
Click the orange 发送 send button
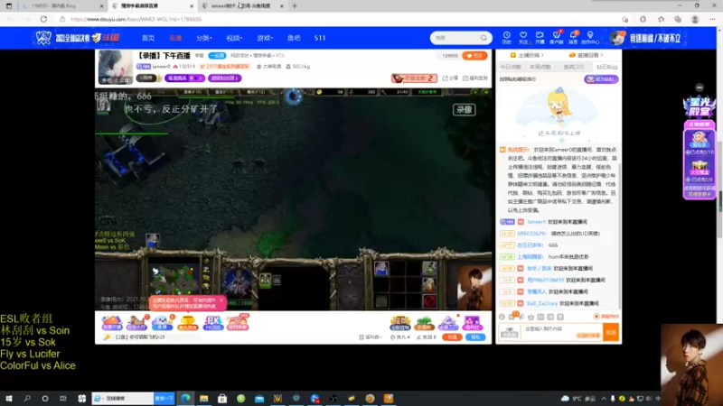[x=611, y=332]
